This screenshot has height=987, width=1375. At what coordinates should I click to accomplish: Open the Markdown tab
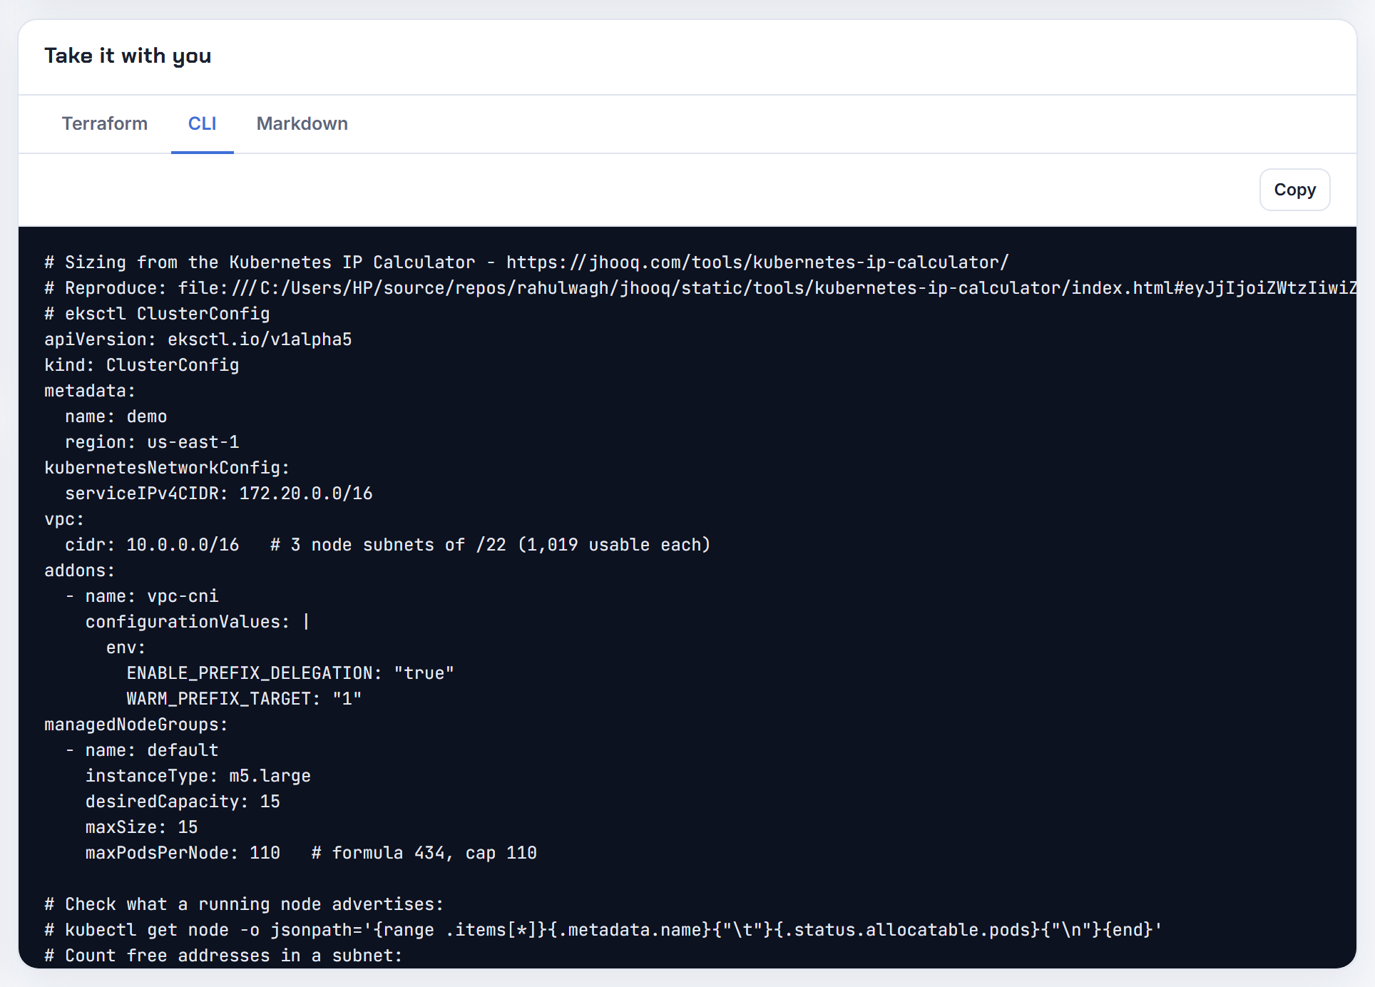302,124
